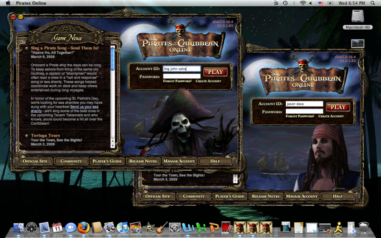Launch Microsoft PowerPoint from the dock

coord(214,228)
